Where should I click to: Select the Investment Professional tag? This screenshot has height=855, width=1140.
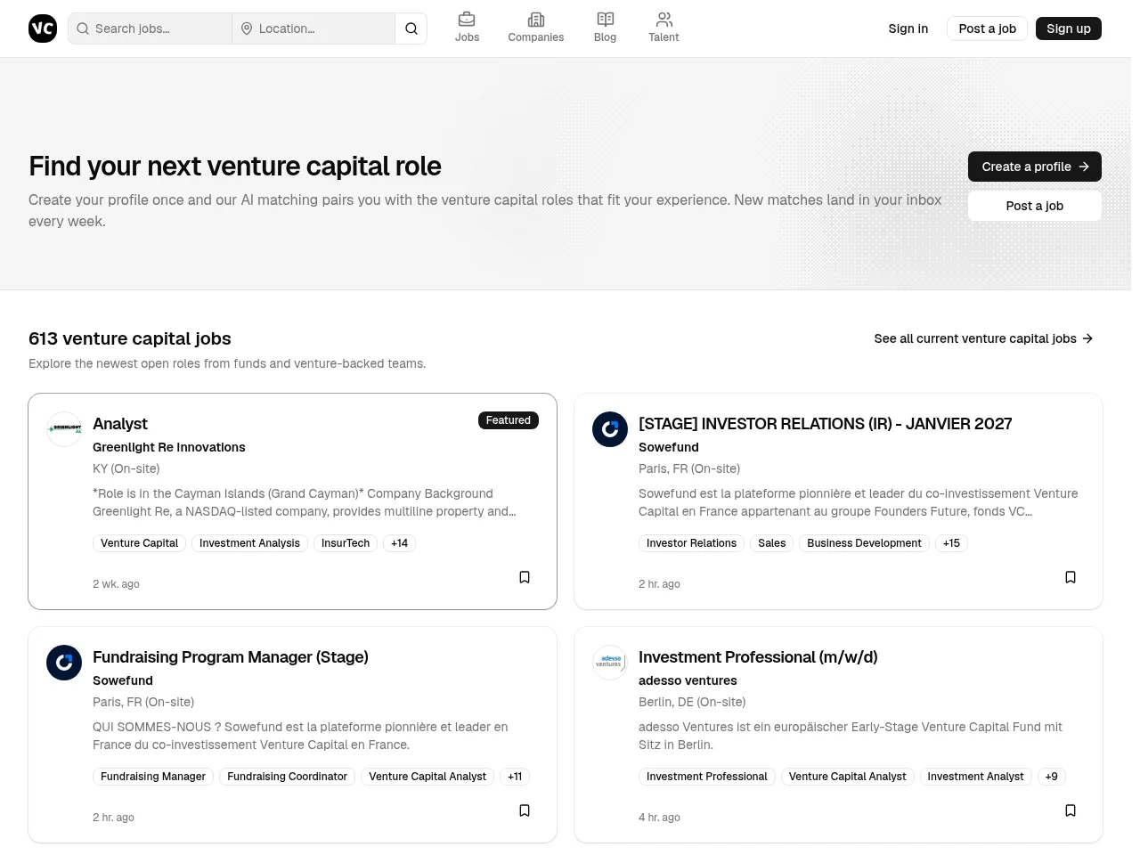coord(706,777)
